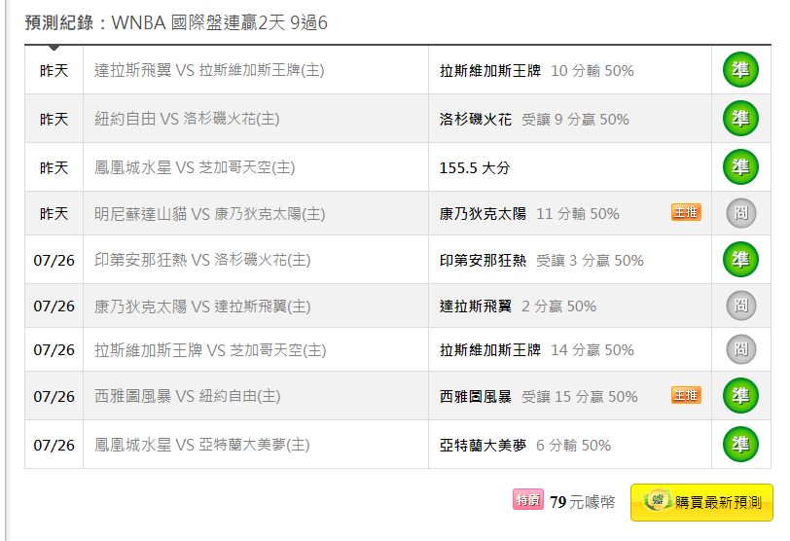Click green 準 icon for 西雅圖風暴 VS 紐約自由
Viewport: 790px width, 541px height.
point(740,395)
